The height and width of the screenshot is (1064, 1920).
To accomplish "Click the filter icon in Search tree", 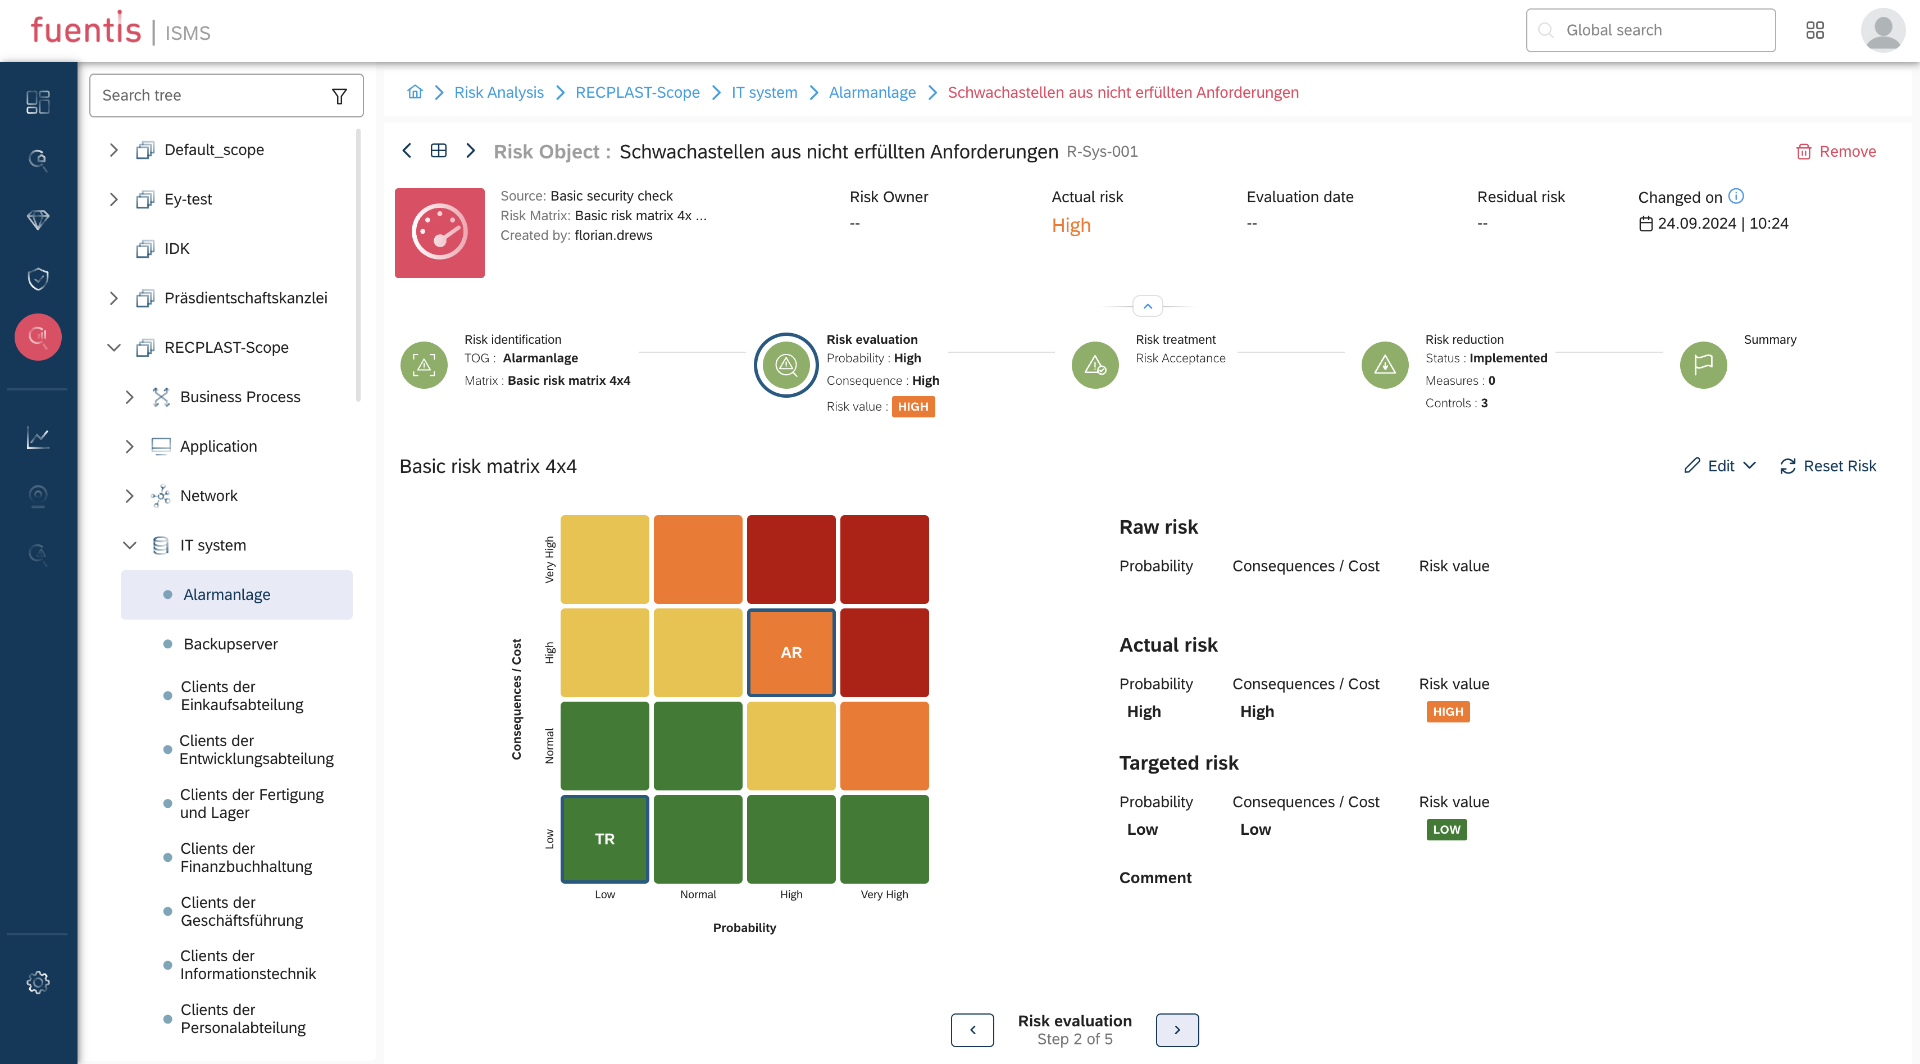I will 339,96.
